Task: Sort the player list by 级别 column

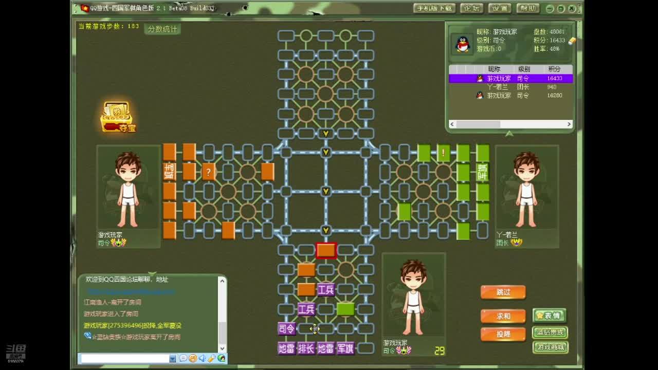Action: (x=524, y=69)
